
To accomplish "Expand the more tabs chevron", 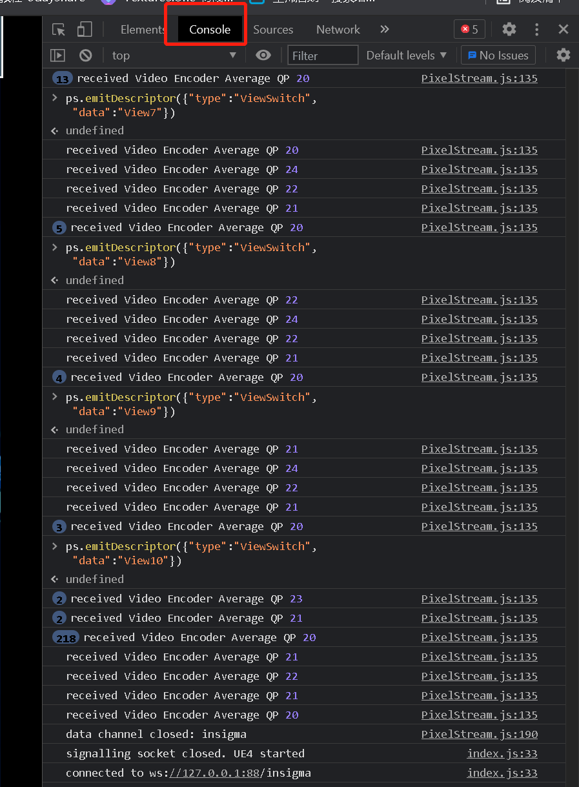I will click(x=385, y=29).
